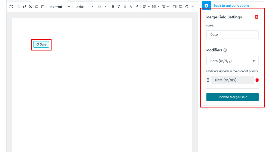
Task: Show Modifiers info tooltip icon
Action: pos(225,50)
